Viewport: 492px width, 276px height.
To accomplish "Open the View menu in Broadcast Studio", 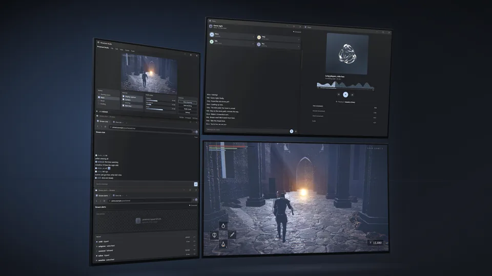I will 121,50.
